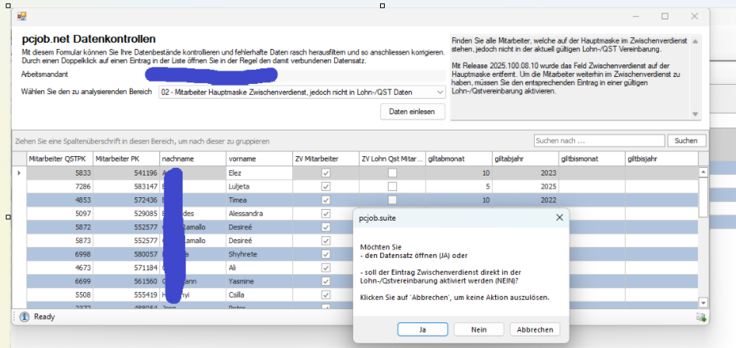The image size is (736, 348).
Task: Close the pcjob.suite dialog with X
Action: (x=559, y=218)
